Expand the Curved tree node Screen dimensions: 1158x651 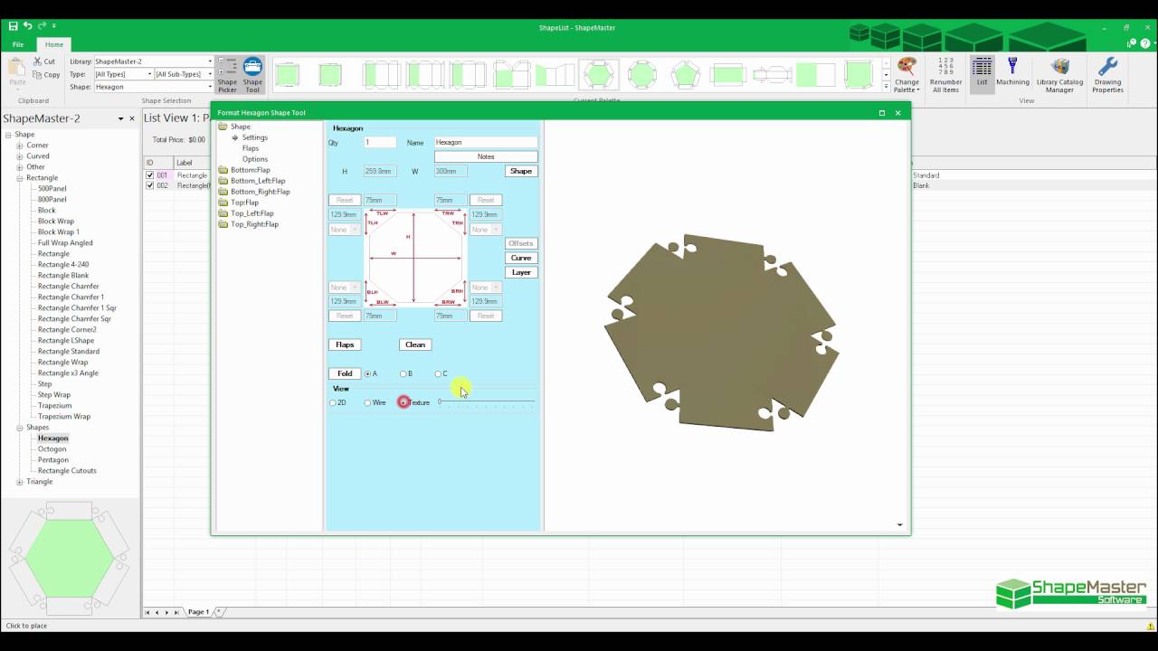[19, 156]
